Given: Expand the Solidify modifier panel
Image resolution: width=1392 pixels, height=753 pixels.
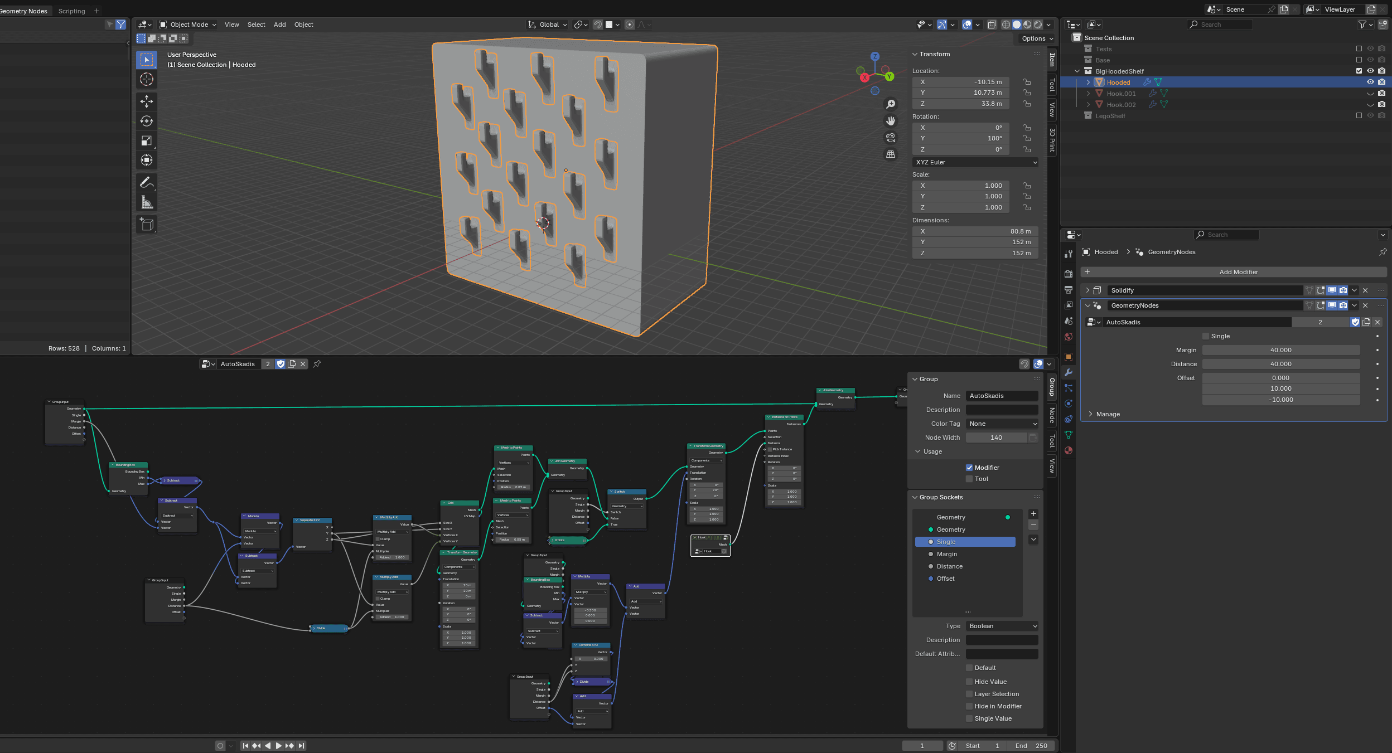Looking at the screenshot, I should click(x=1087, y=290).
